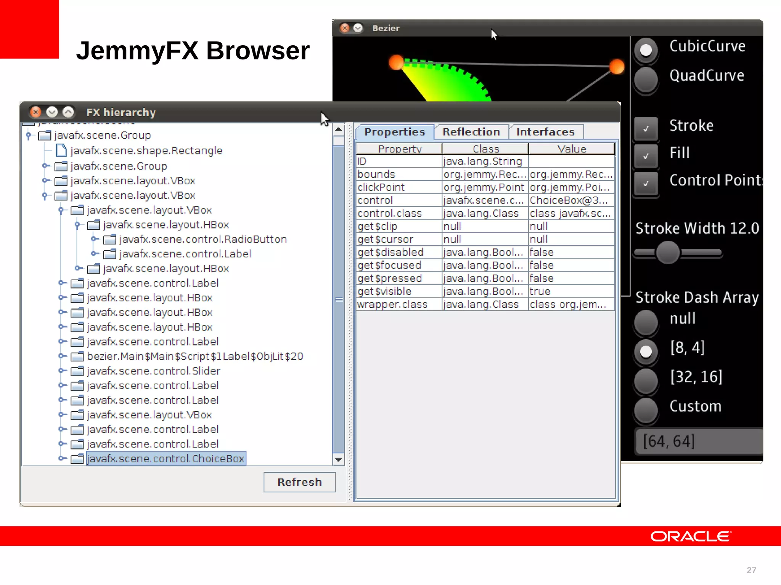Toggle the Fill checkbox
The image size is (781, 585).
tap(646, 156)
